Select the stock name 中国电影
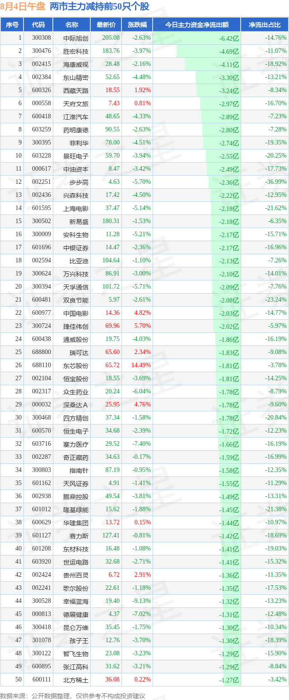The height and width of the screenshot is (700, 289). [76, 313]
